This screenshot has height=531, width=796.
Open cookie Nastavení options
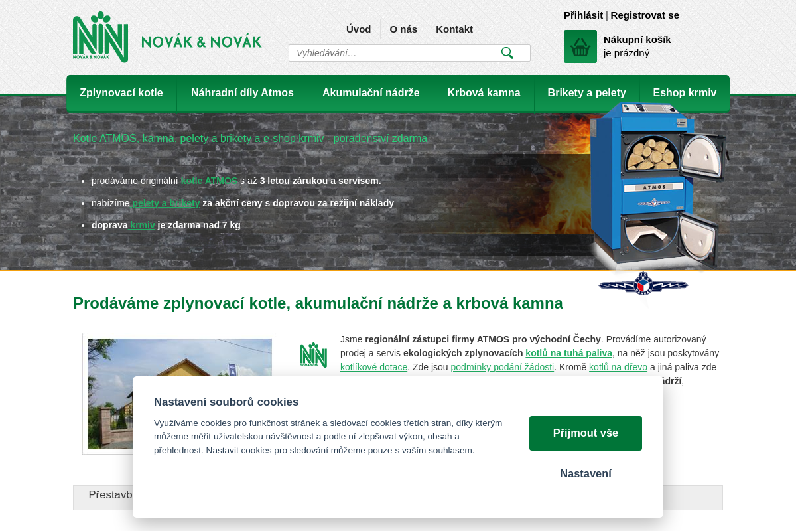pyautogui.click(x=586, y=473)
